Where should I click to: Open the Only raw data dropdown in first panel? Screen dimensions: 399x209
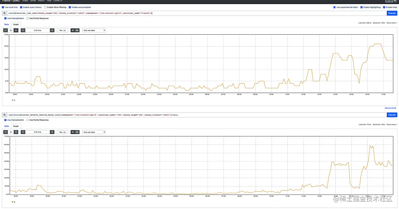click(93, 30)
